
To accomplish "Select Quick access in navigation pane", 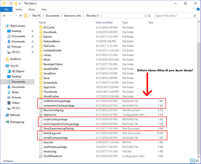I will pos(17,26).
